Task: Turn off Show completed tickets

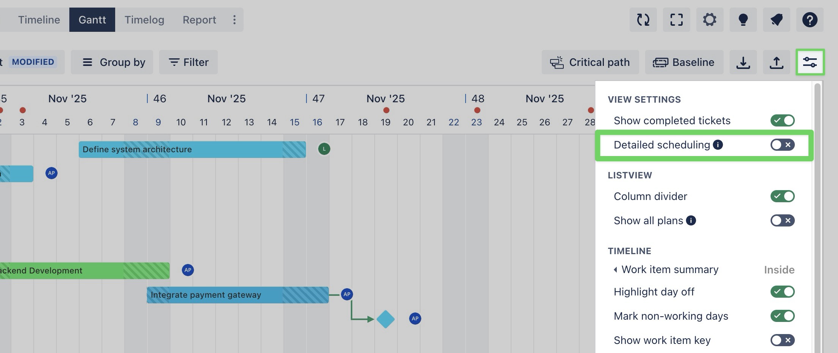Action: (782, 120)
